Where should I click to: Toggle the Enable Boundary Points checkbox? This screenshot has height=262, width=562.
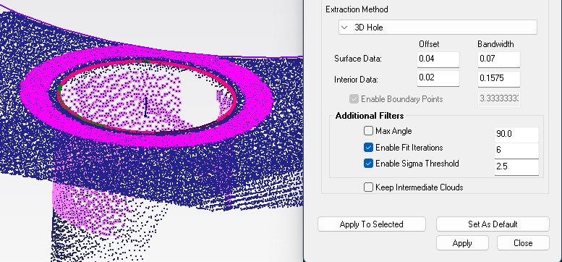[x=354, y=99]
